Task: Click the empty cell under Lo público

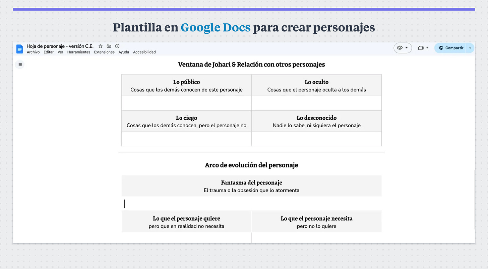Action: click(186, 103)
